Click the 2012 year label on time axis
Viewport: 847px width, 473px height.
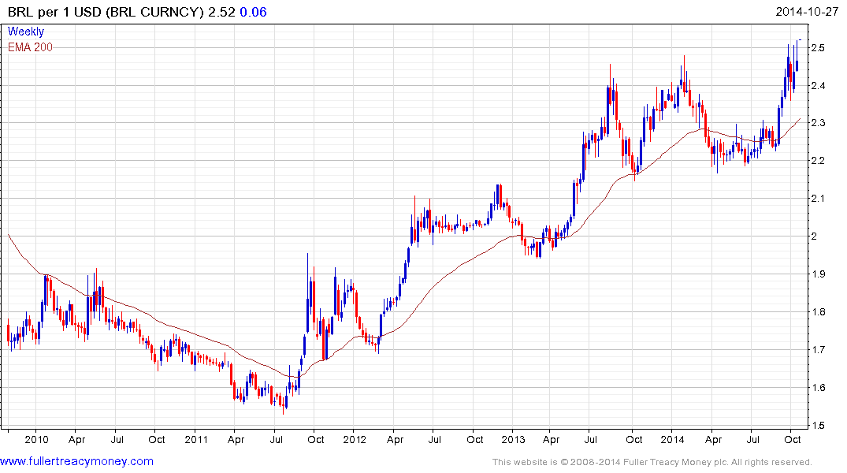click(x=355, y=439)
